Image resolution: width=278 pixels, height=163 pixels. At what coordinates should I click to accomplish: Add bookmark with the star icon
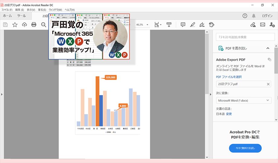(x=15, y=25)
